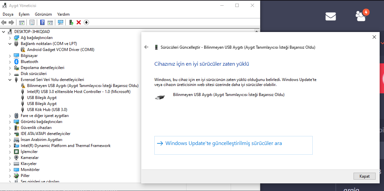Click the Update driver green arrow icon
The width and height of the screenshot is (384, 191).
pyautogui.click(x=71, y=22)
